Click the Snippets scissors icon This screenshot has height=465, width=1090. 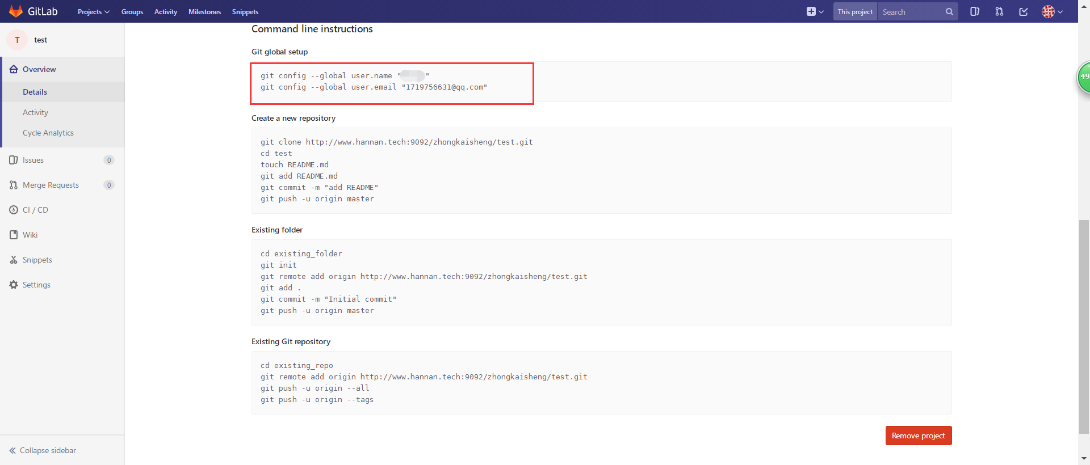14,260
